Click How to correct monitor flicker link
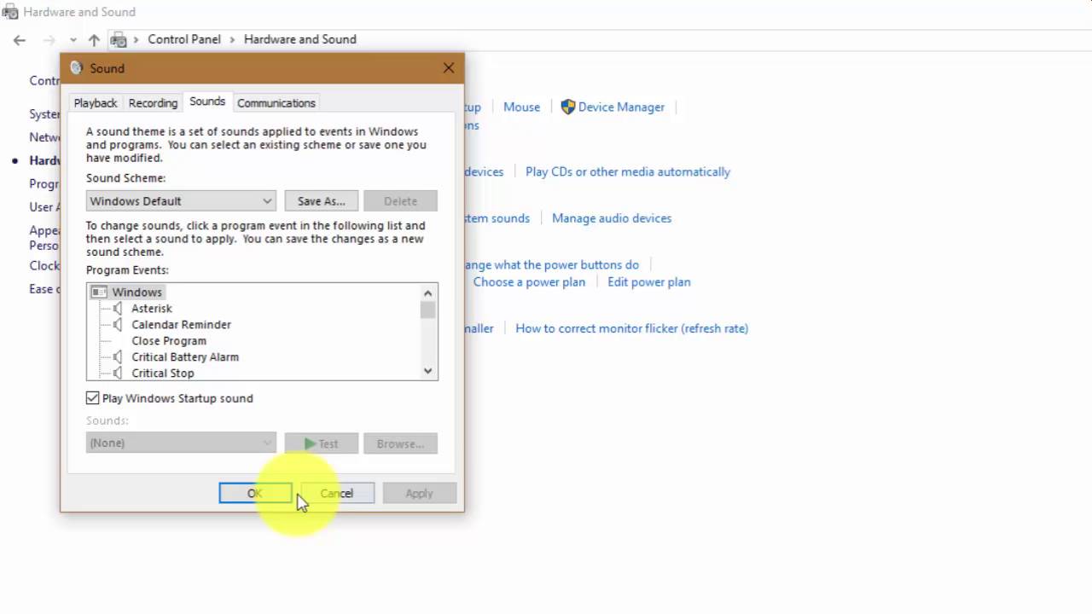The height and width of the screenshot is (614, 1092). pyautogui.click(x=631, y=327)
